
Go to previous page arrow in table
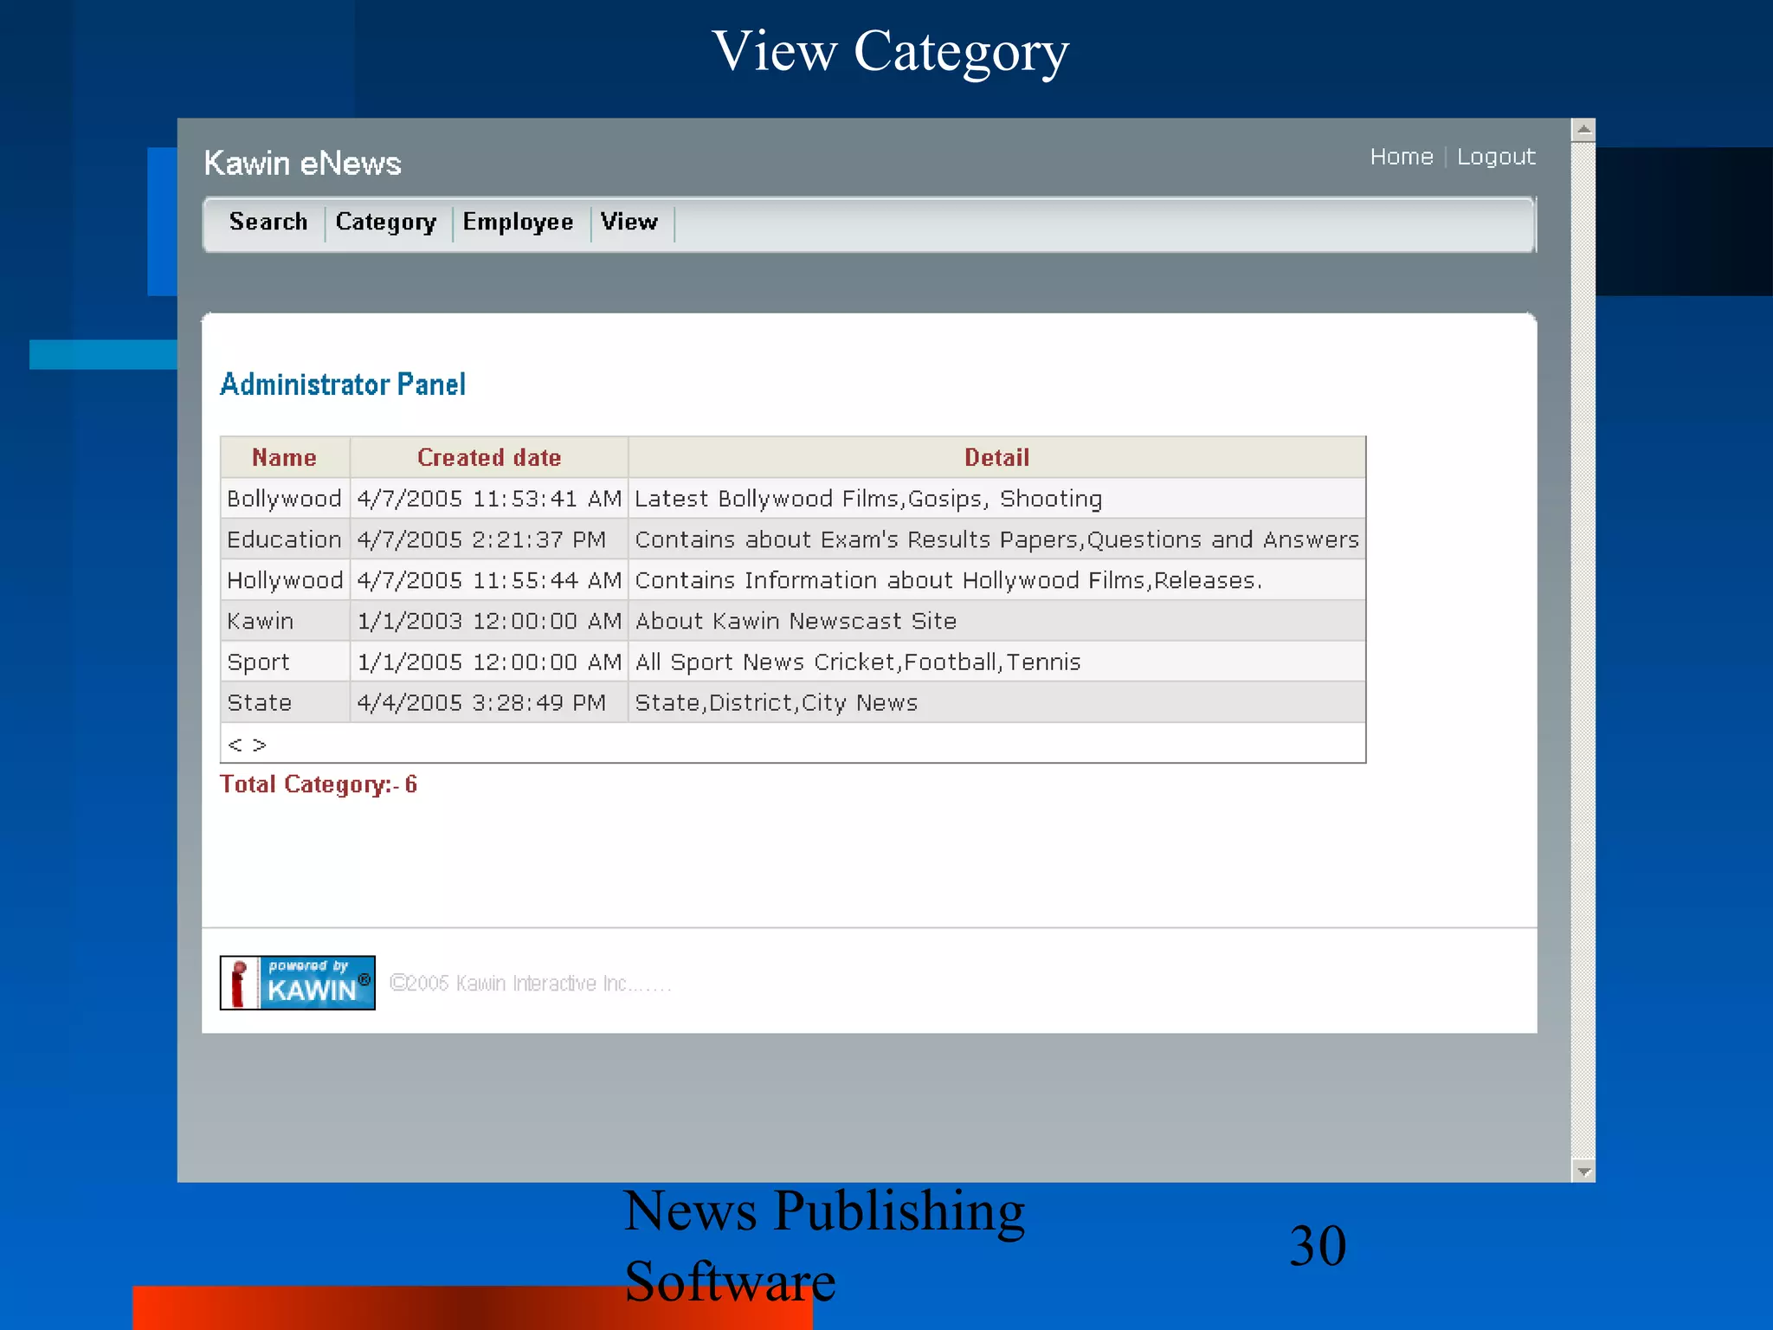point(235,745)
